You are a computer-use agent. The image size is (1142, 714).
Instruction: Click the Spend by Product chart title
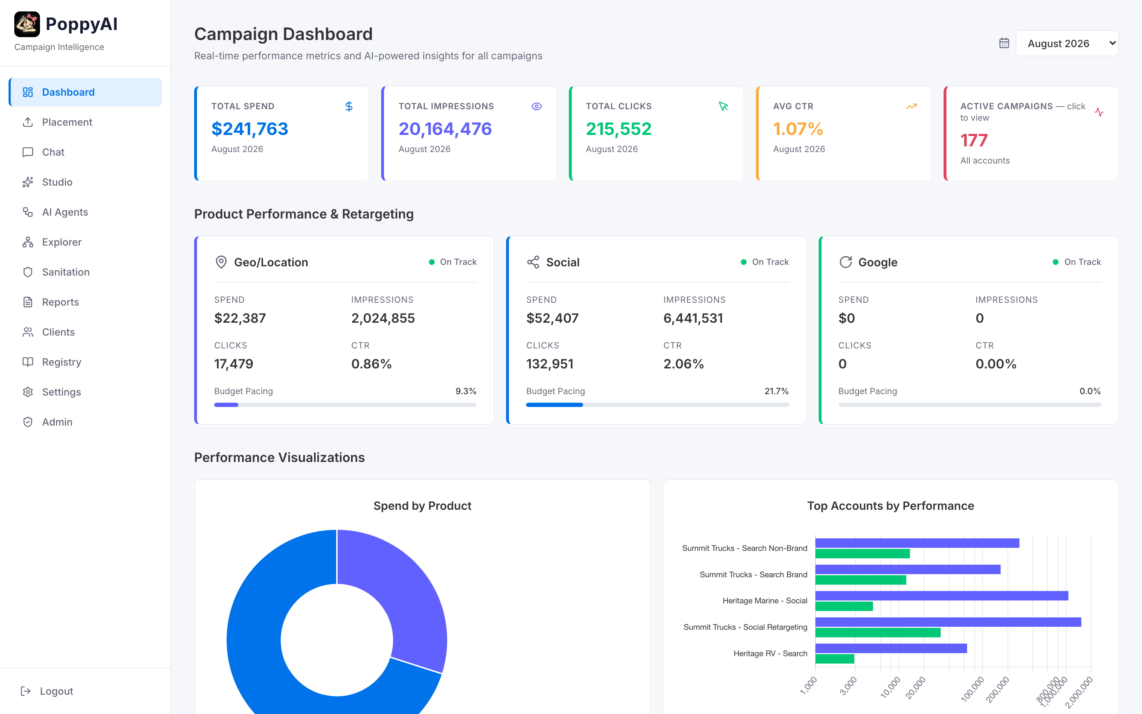(422, 506)
